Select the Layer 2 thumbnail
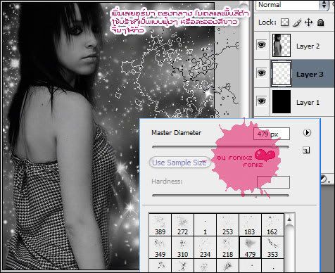 (x=282, y=45)
